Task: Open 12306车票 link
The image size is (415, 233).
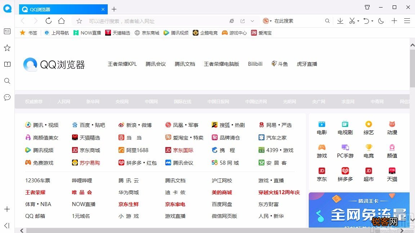Action: point(37,181)
